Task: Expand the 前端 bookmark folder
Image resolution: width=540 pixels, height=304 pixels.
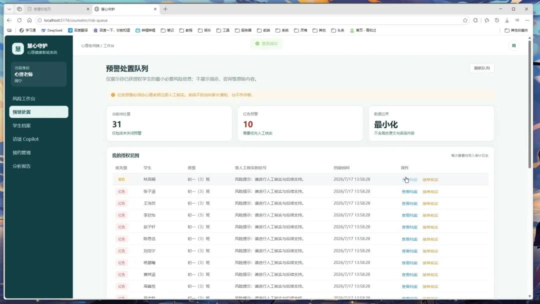Action: 264,30
